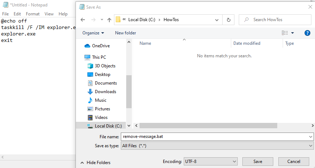Screen dimensions: 315x168
Task: Click navigation pane scroll down arrow
Action: point(129,126)
